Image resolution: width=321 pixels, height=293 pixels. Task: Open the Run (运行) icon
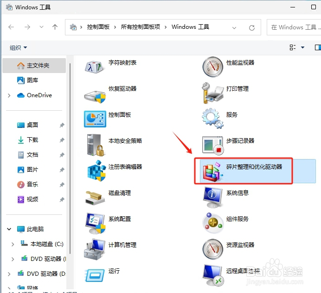[x=95, y=275]
